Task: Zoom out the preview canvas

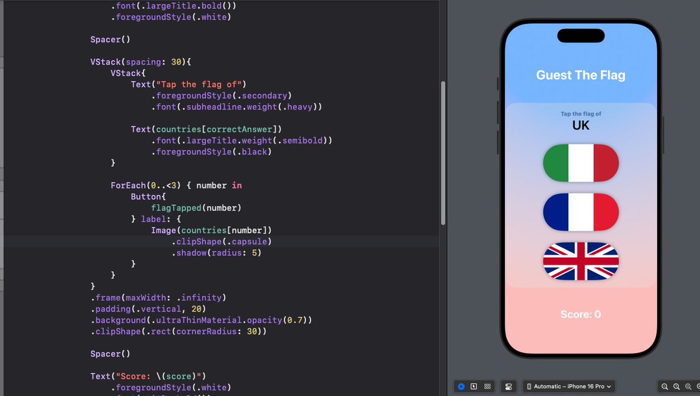Action: click(664, 387)
